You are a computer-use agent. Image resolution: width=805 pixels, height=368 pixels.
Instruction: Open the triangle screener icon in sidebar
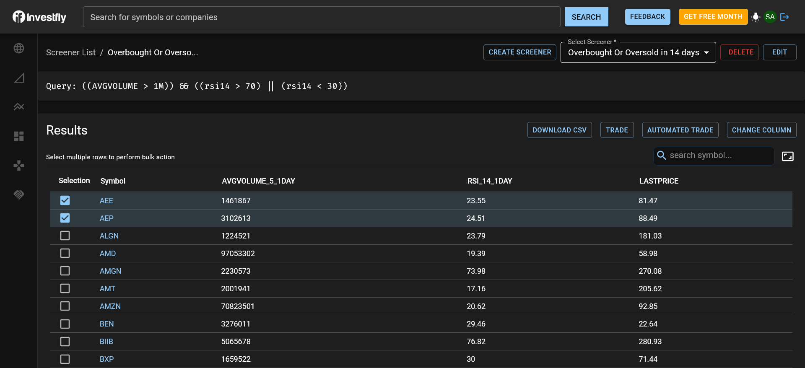[19, 78]
